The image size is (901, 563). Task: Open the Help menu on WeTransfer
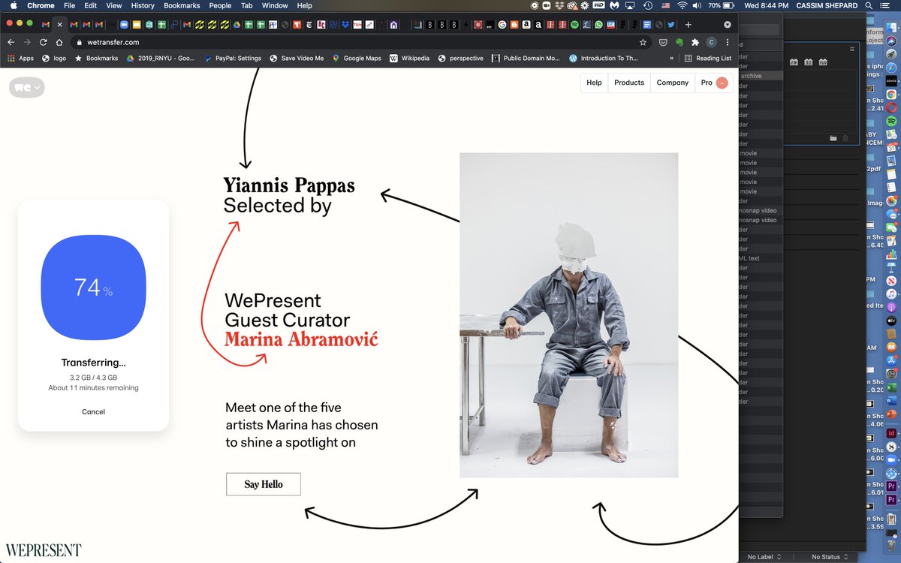[x=594, y=83]
